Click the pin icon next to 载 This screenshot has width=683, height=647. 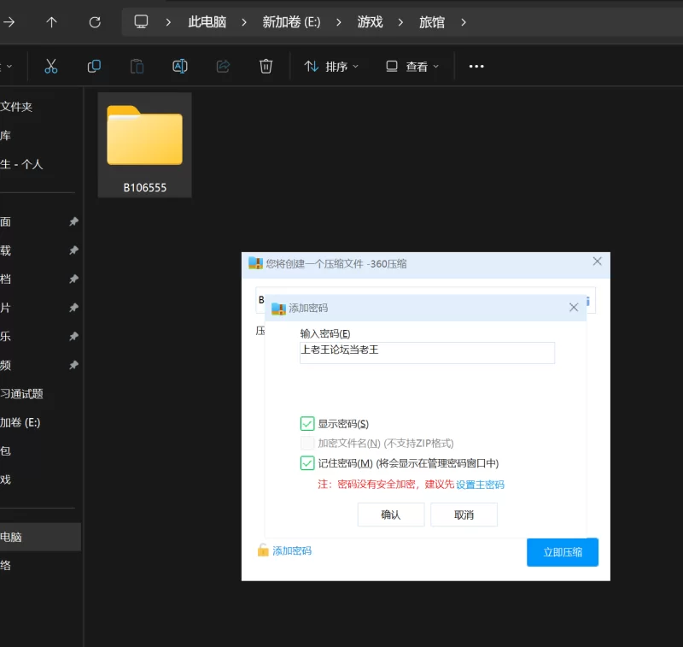click(x=73, y=250)
